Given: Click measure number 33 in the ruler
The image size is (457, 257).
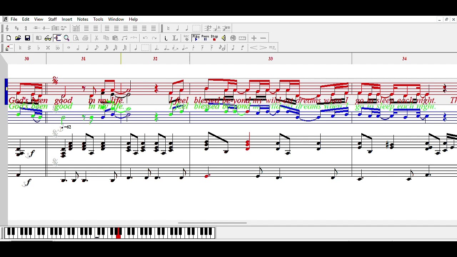Looking at the screenshot, I should pyautogui.click(x=271, y=59).
